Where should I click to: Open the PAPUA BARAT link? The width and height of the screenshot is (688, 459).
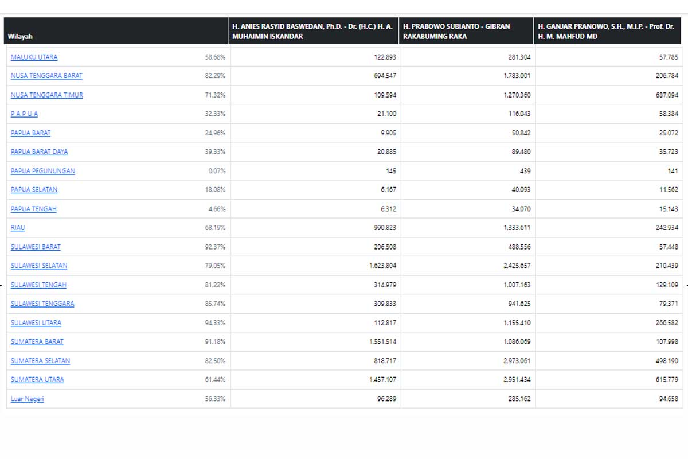30,133
